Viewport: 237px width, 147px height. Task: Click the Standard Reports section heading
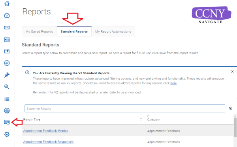(40, 45)
